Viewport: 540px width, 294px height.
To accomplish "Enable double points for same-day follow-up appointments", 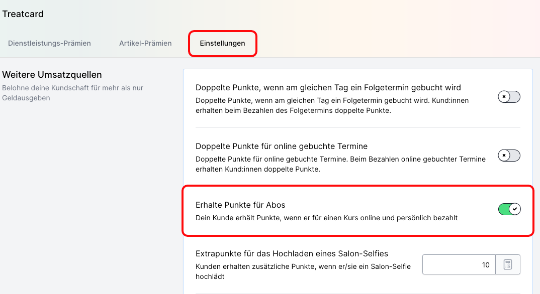I will pyautogui.click(x=509, y=97).
